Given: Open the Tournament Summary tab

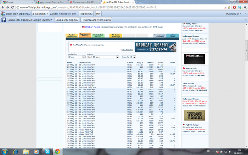Looking at the screenshot, I should (x=159, y=35).
